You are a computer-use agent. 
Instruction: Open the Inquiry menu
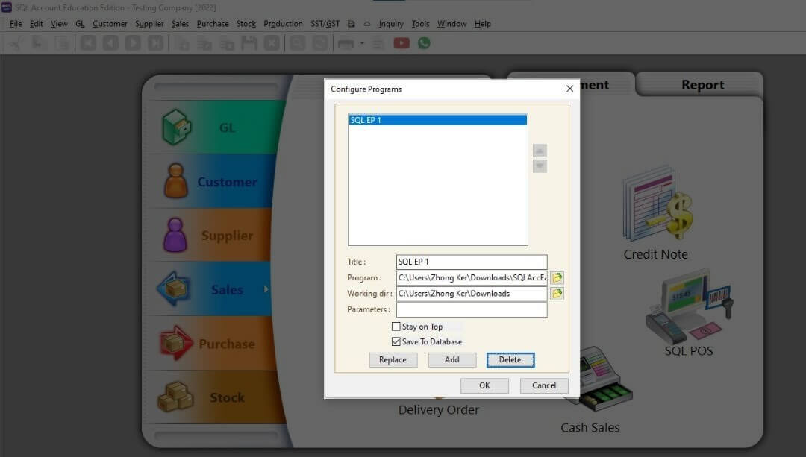click(x=391, y=24)
